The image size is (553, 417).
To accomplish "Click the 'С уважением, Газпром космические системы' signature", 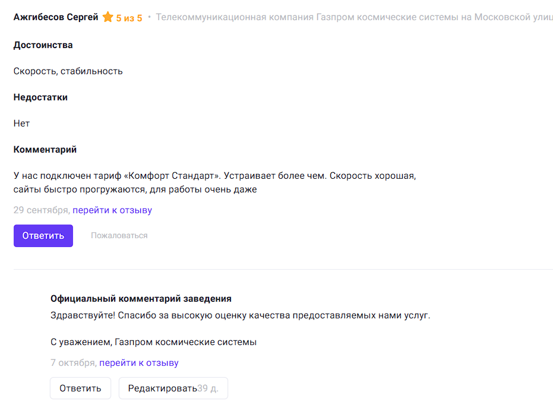I will (153, 342).
